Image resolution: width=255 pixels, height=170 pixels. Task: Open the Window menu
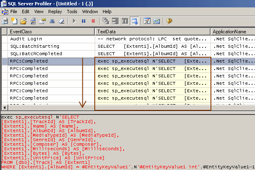pos(90,12)
